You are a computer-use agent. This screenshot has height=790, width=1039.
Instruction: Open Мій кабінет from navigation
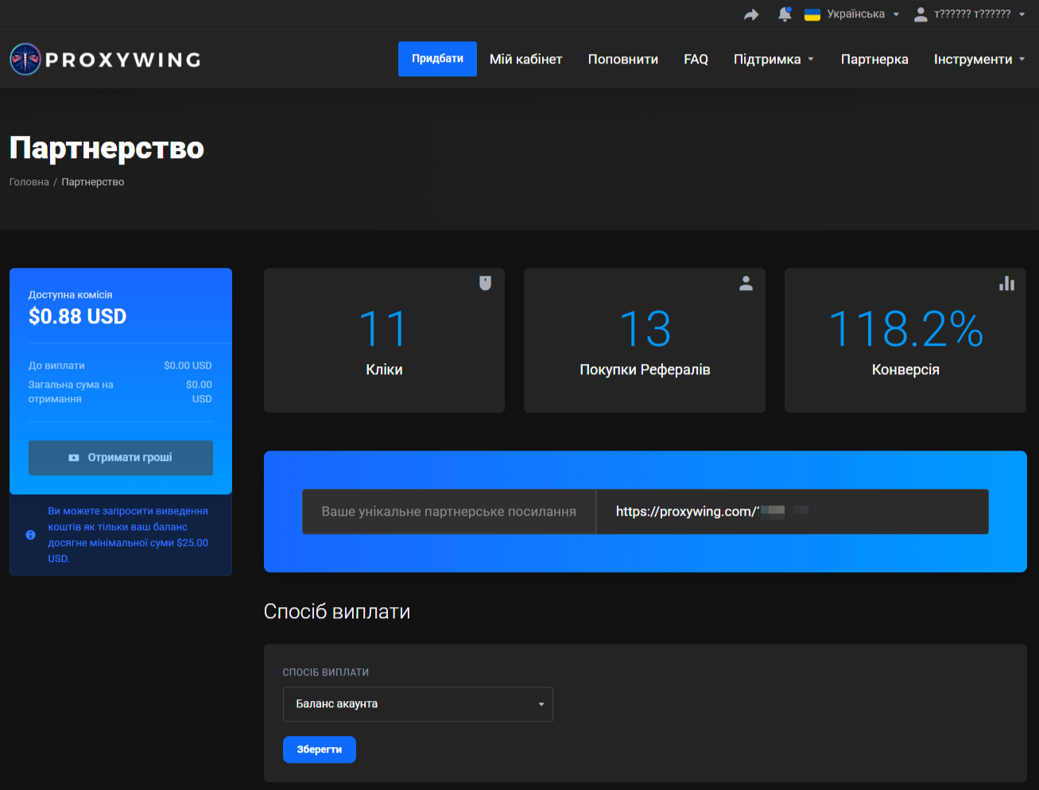pos(526,60)
